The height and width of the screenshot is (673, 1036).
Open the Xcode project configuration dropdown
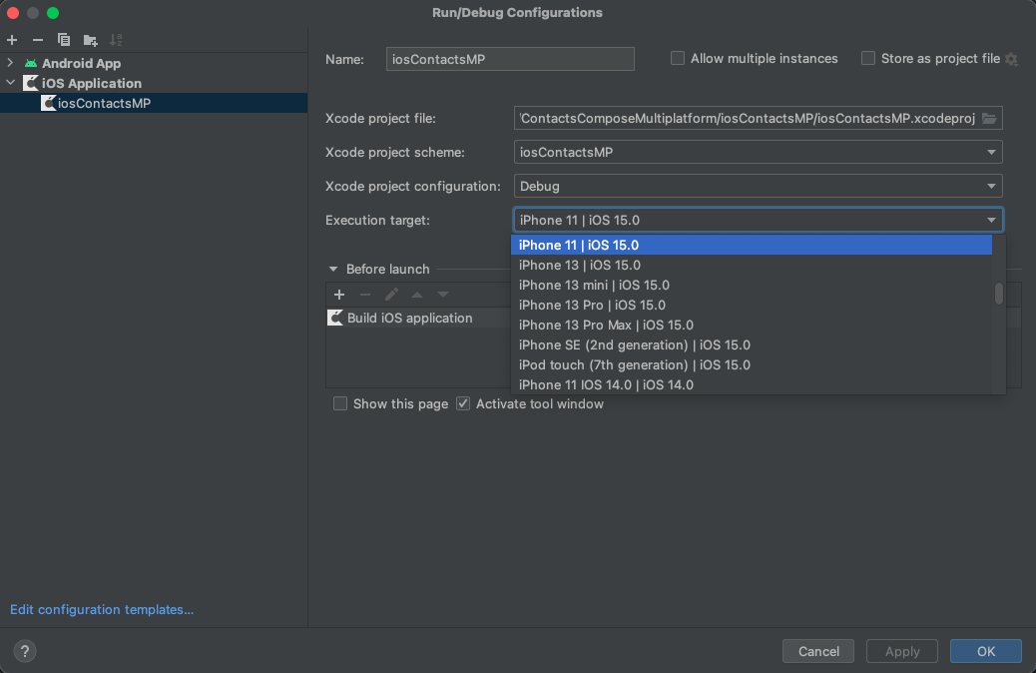coord(992,186)
